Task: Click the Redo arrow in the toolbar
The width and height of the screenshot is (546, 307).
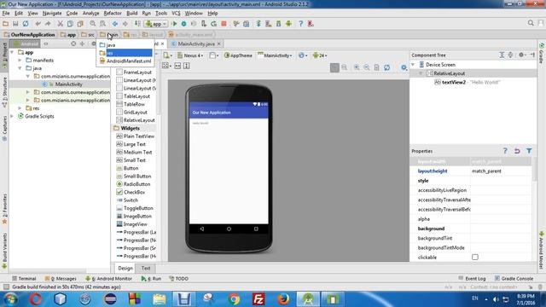Action: [x=48, y=24]
